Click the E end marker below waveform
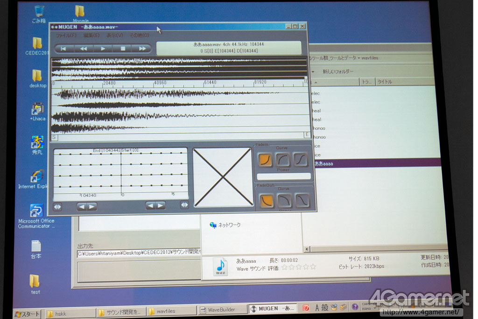 pyautogui.click(x=307, y=135)
